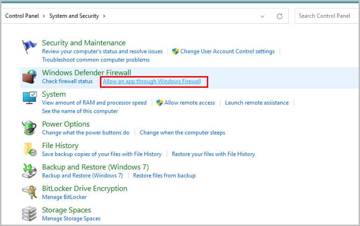Click the System monitor icon

[29, 98]
